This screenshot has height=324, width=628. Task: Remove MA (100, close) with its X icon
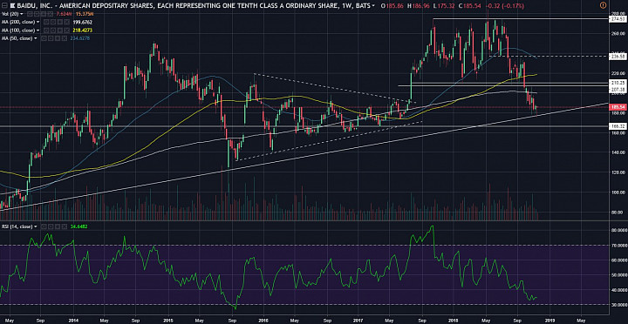pyautogui.click(x=66, y=30)
